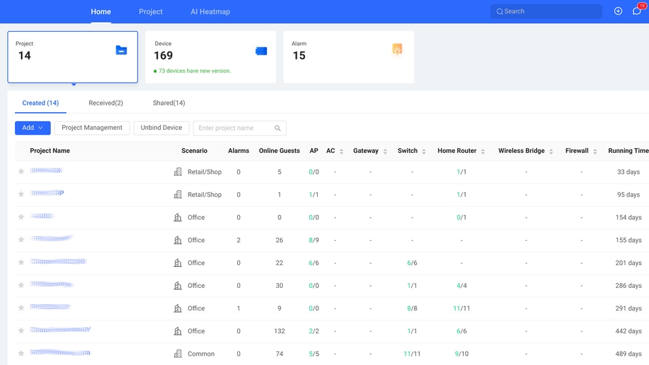Star the project running 95 days
The height and width of the screenshot is (365, 649).
click(21, 194)
